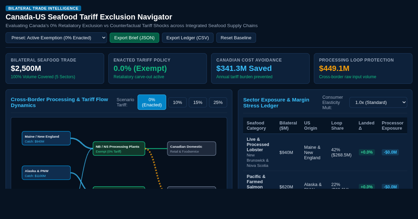Click the Live & Processed Lobster row name
This screenshot has width=418, height=219.
coord(258,144)
